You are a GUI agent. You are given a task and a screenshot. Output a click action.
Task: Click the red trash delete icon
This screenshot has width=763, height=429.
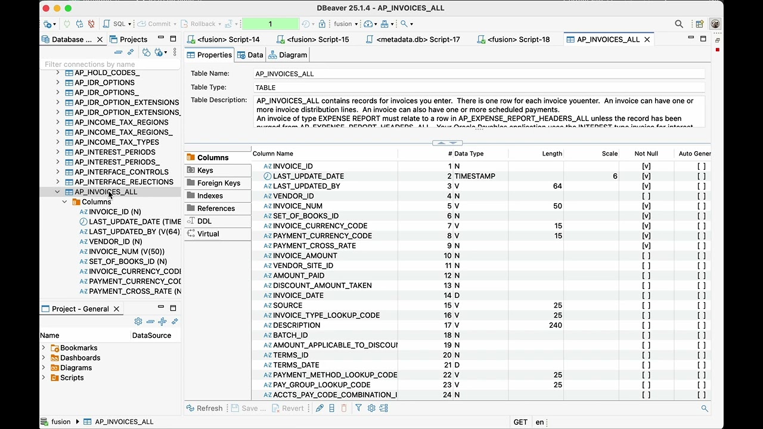[x=344, y=408]
